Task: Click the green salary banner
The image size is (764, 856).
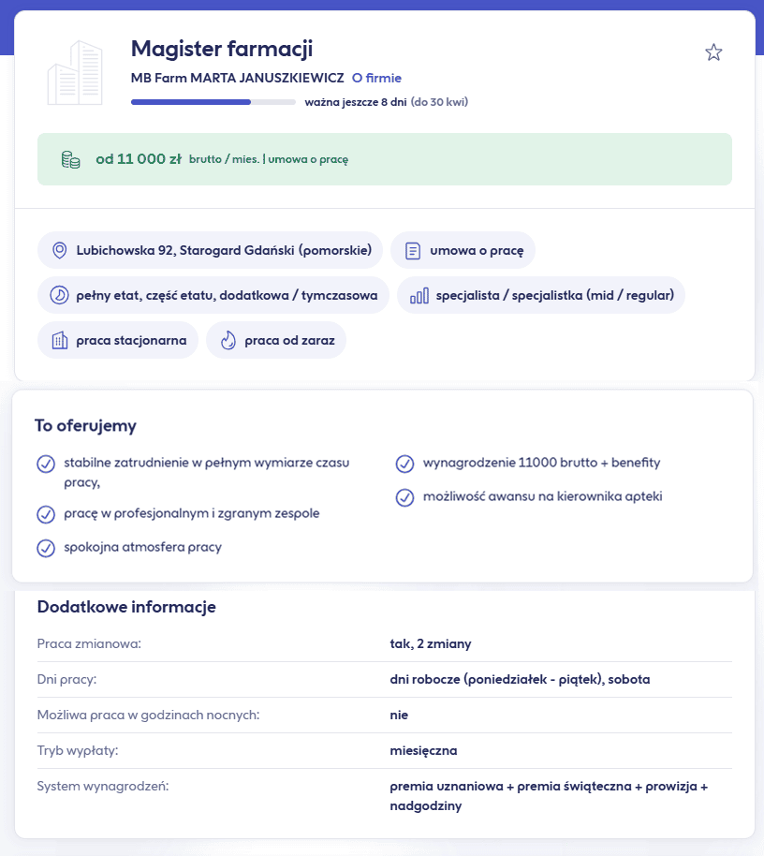Action: coord(384,159)
